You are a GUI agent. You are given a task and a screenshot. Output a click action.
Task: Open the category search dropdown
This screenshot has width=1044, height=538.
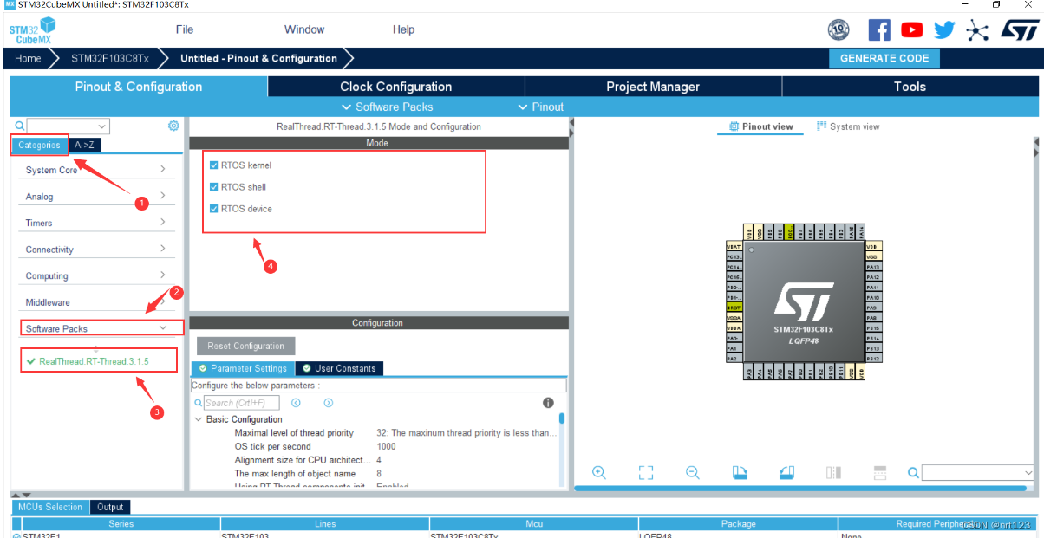(103, 126)
